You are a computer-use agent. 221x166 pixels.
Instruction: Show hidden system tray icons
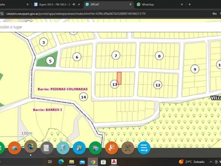click(x=211, y=162)
